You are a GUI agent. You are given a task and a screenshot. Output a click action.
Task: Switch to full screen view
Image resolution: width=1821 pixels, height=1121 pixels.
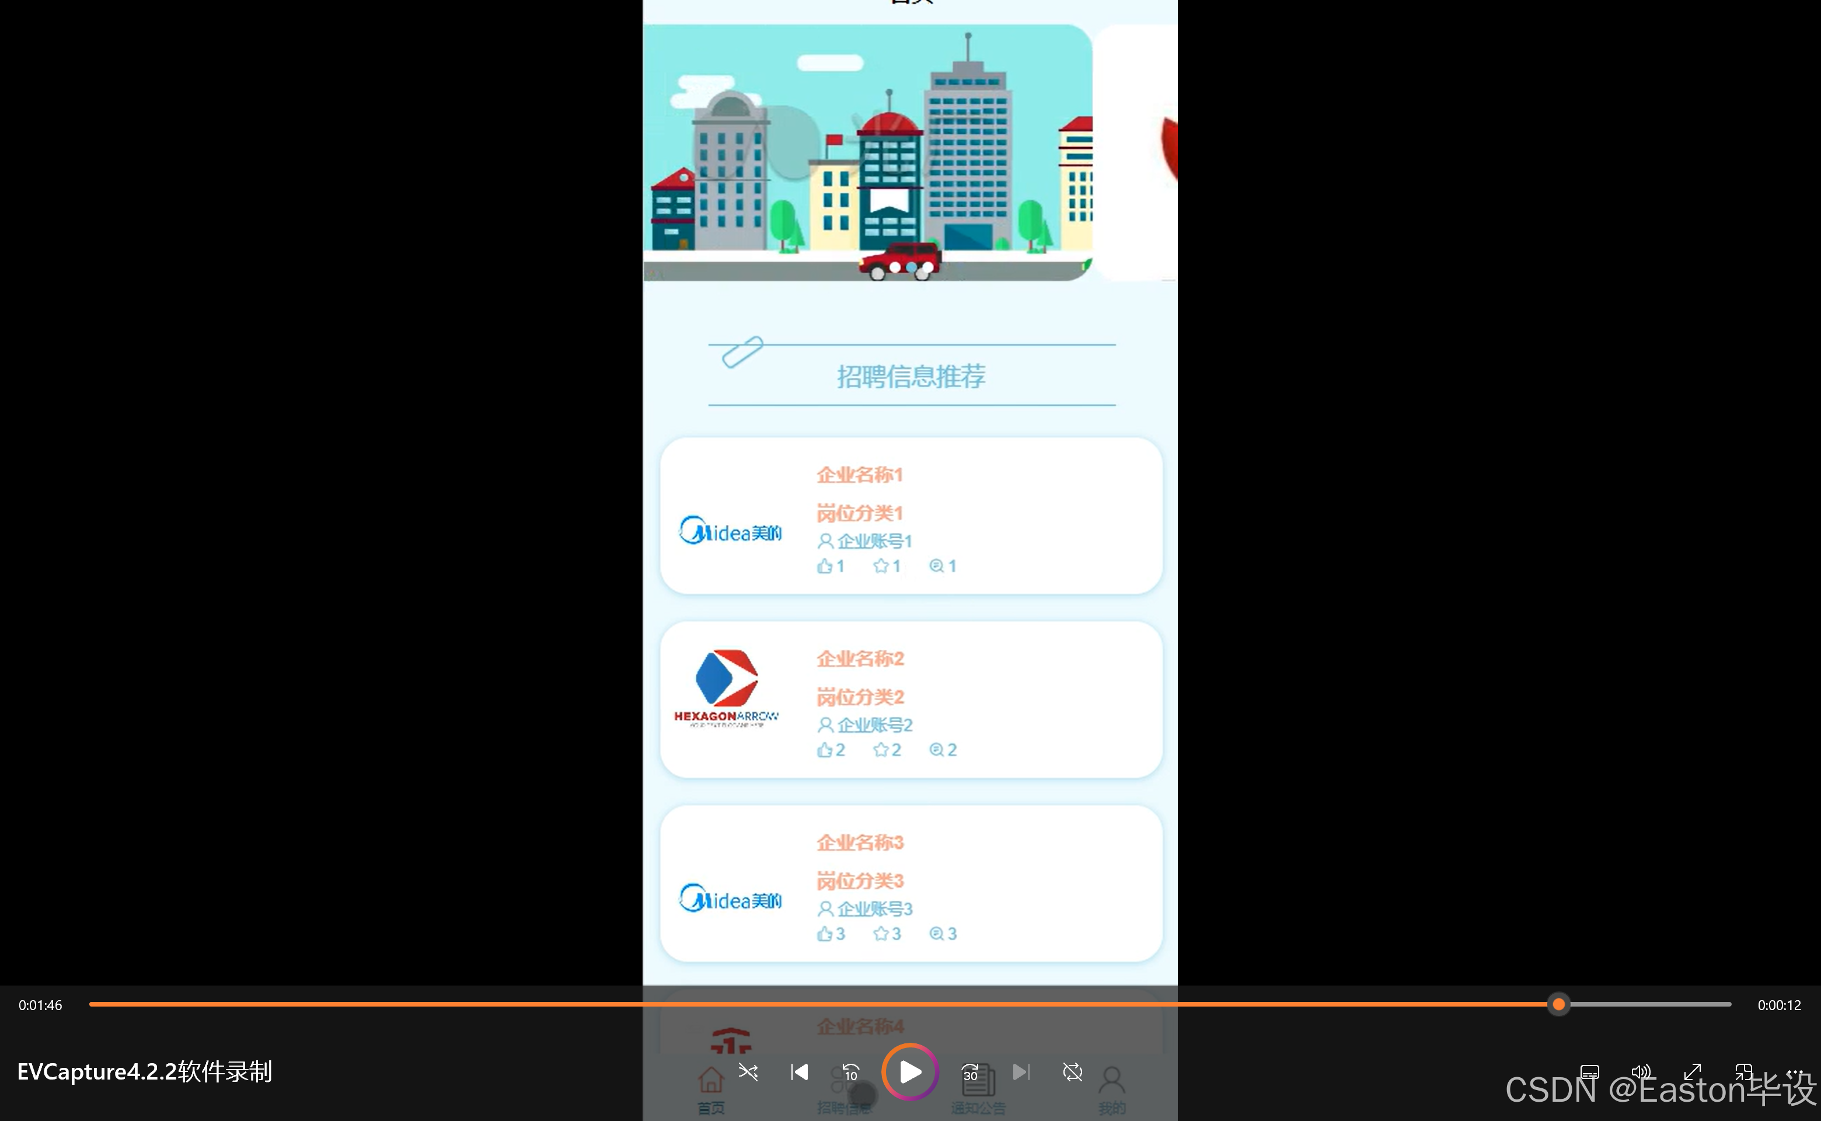(1692, 1072)
